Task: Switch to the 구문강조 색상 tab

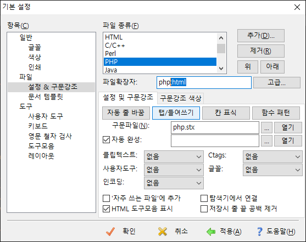Action: [x=181, y=98]
